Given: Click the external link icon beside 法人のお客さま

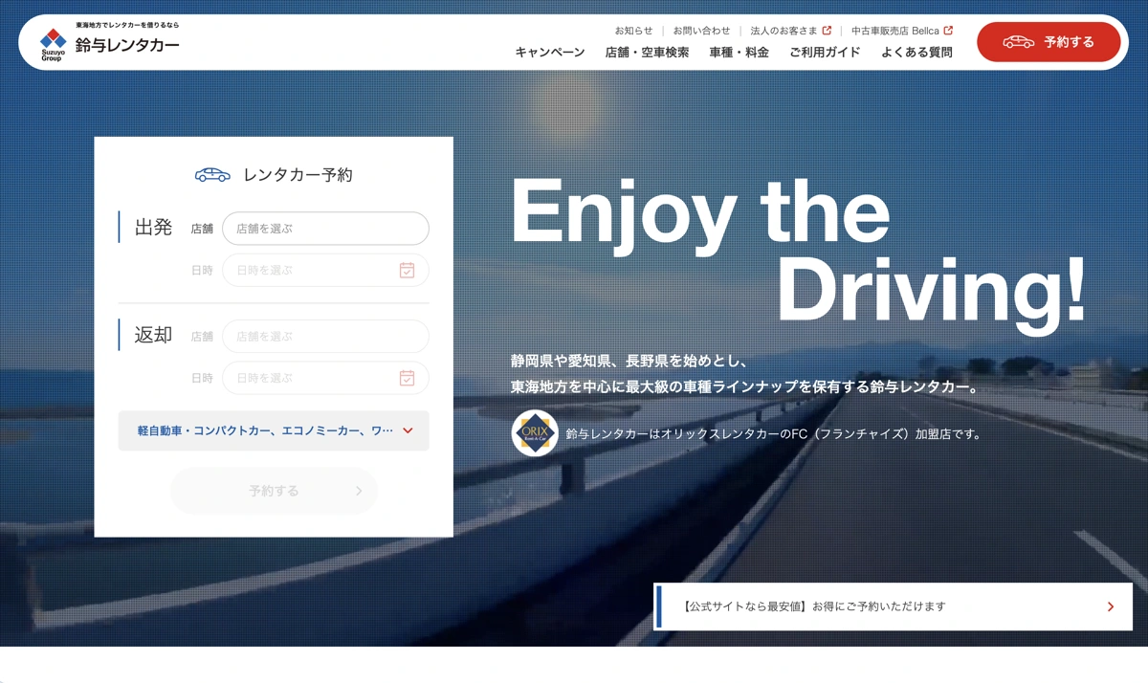Looking at the screenshot, I should click(827, 31).
